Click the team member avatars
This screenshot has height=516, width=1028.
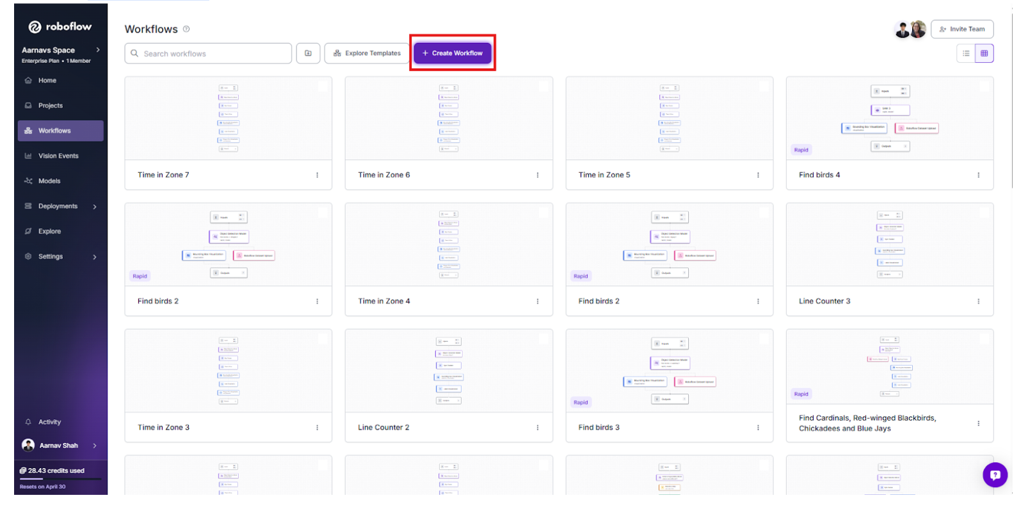pyautogui.click(x=910, y=29)
